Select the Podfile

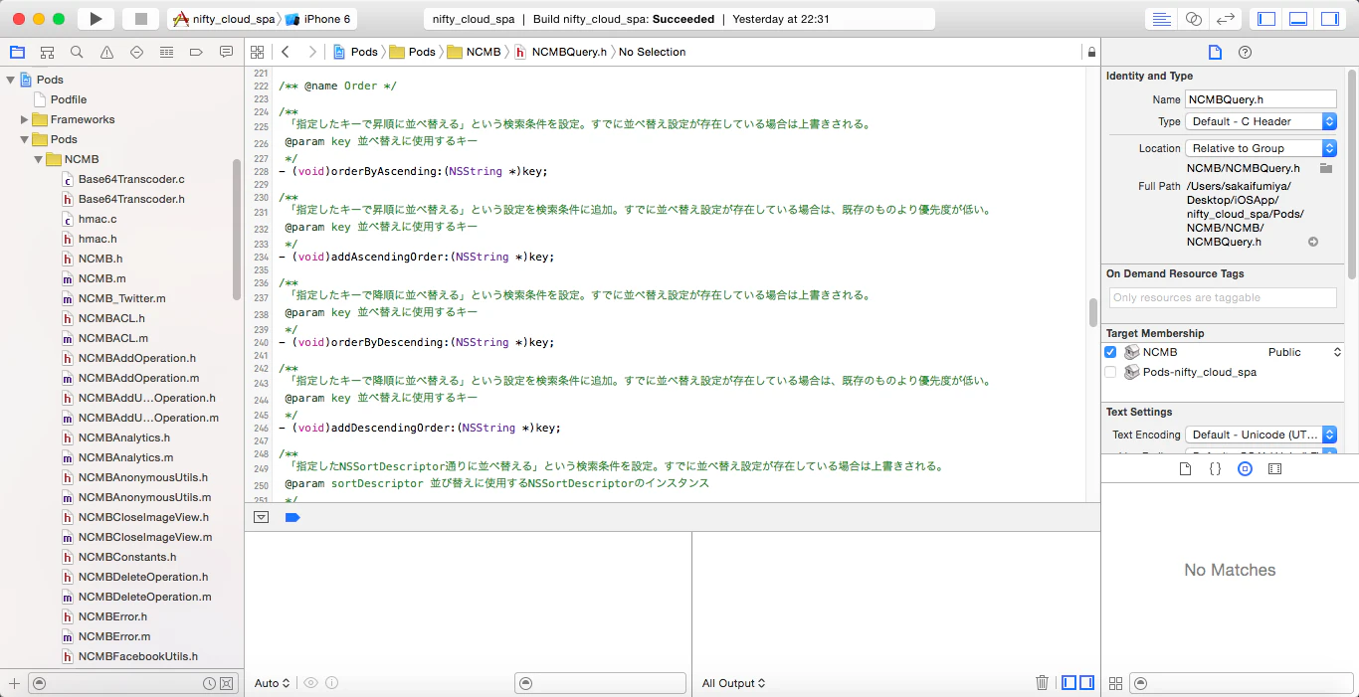tap(69, 99)
